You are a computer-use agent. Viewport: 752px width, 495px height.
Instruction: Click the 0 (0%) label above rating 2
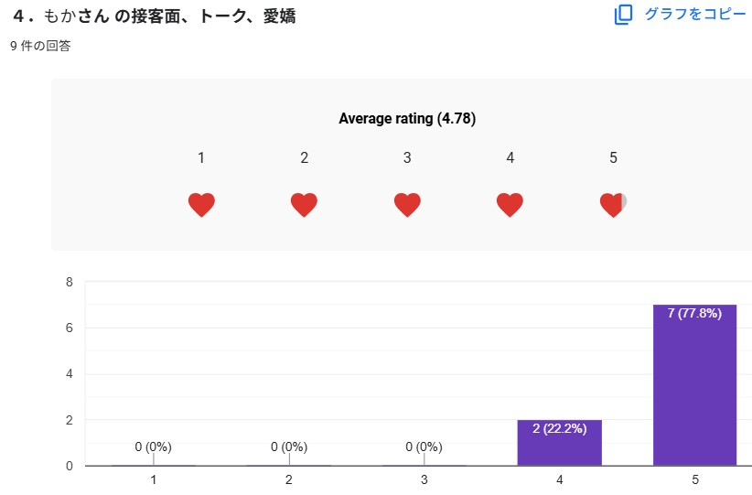coord(289,447)
